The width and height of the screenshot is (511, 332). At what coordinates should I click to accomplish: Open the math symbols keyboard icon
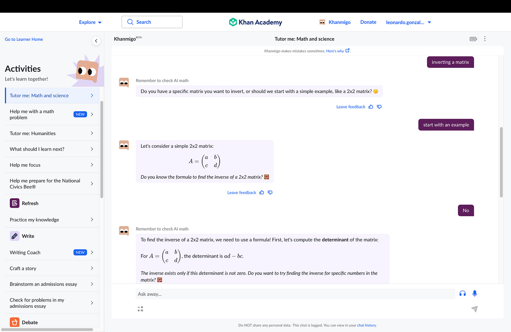pos(140,309)
